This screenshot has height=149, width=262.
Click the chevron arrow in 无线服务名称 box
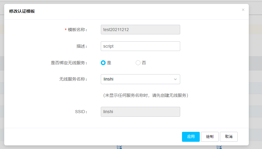(x=175, y=79)
